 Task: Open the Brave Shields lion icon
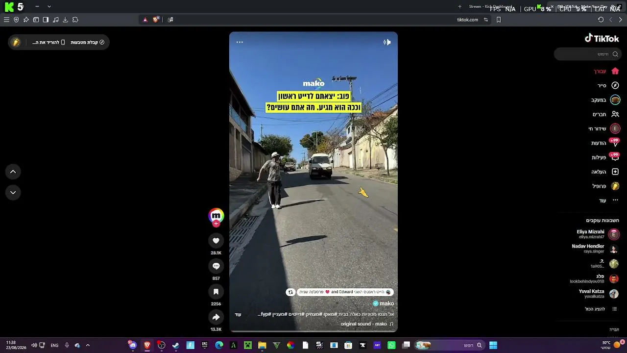(156, 20)
